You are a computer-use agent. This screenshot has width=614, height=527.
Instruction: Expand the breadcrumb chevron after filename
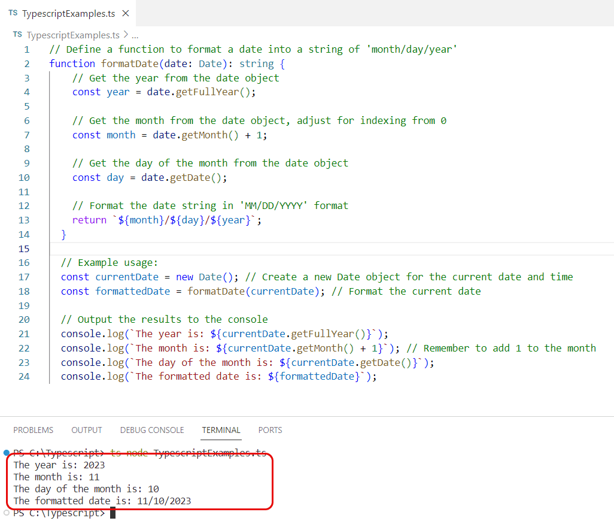pyautogui.click(x=126, y=35)
